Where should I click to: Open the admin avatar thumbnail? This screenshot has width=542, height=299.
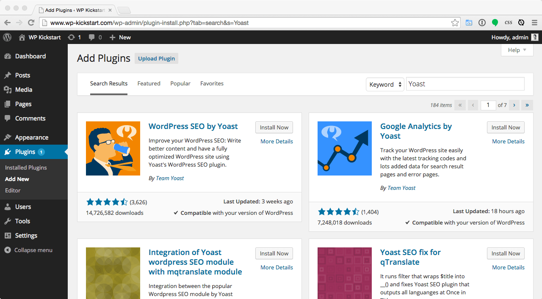pyautogui.click(x=535, y=37)
